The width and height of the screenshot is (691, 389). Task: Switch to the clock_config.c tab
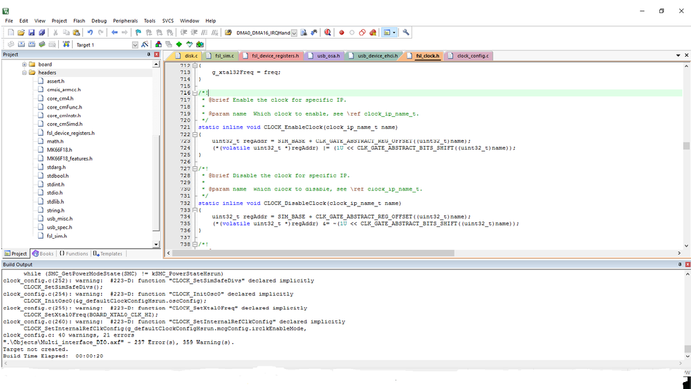468,56
